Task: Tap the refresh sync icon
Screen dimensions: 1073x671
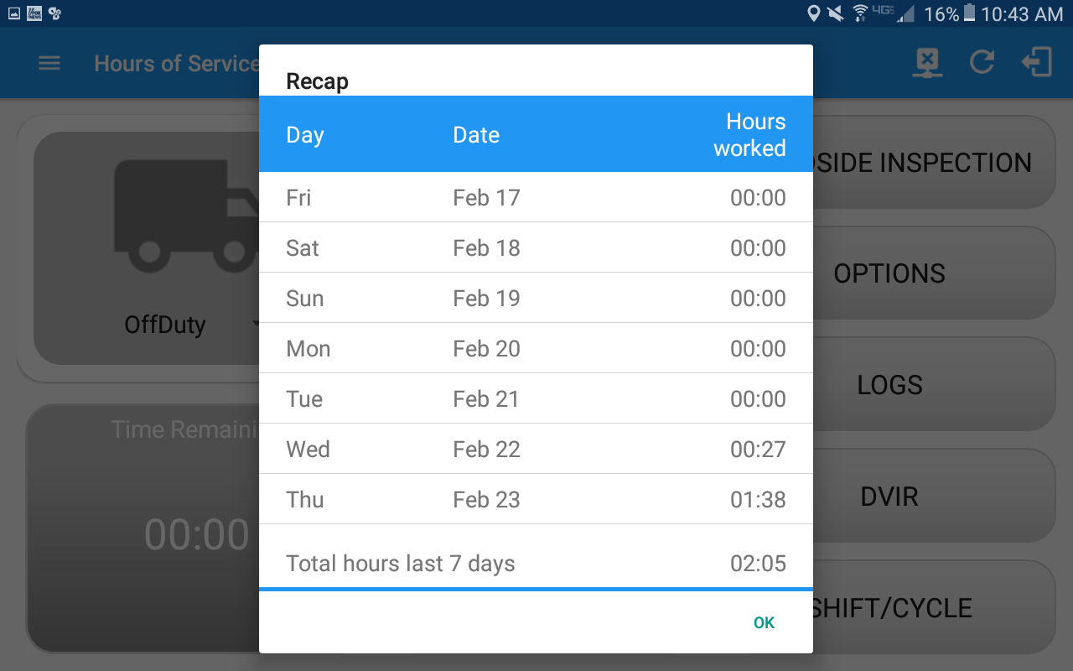Action: (x=982, y=63)
